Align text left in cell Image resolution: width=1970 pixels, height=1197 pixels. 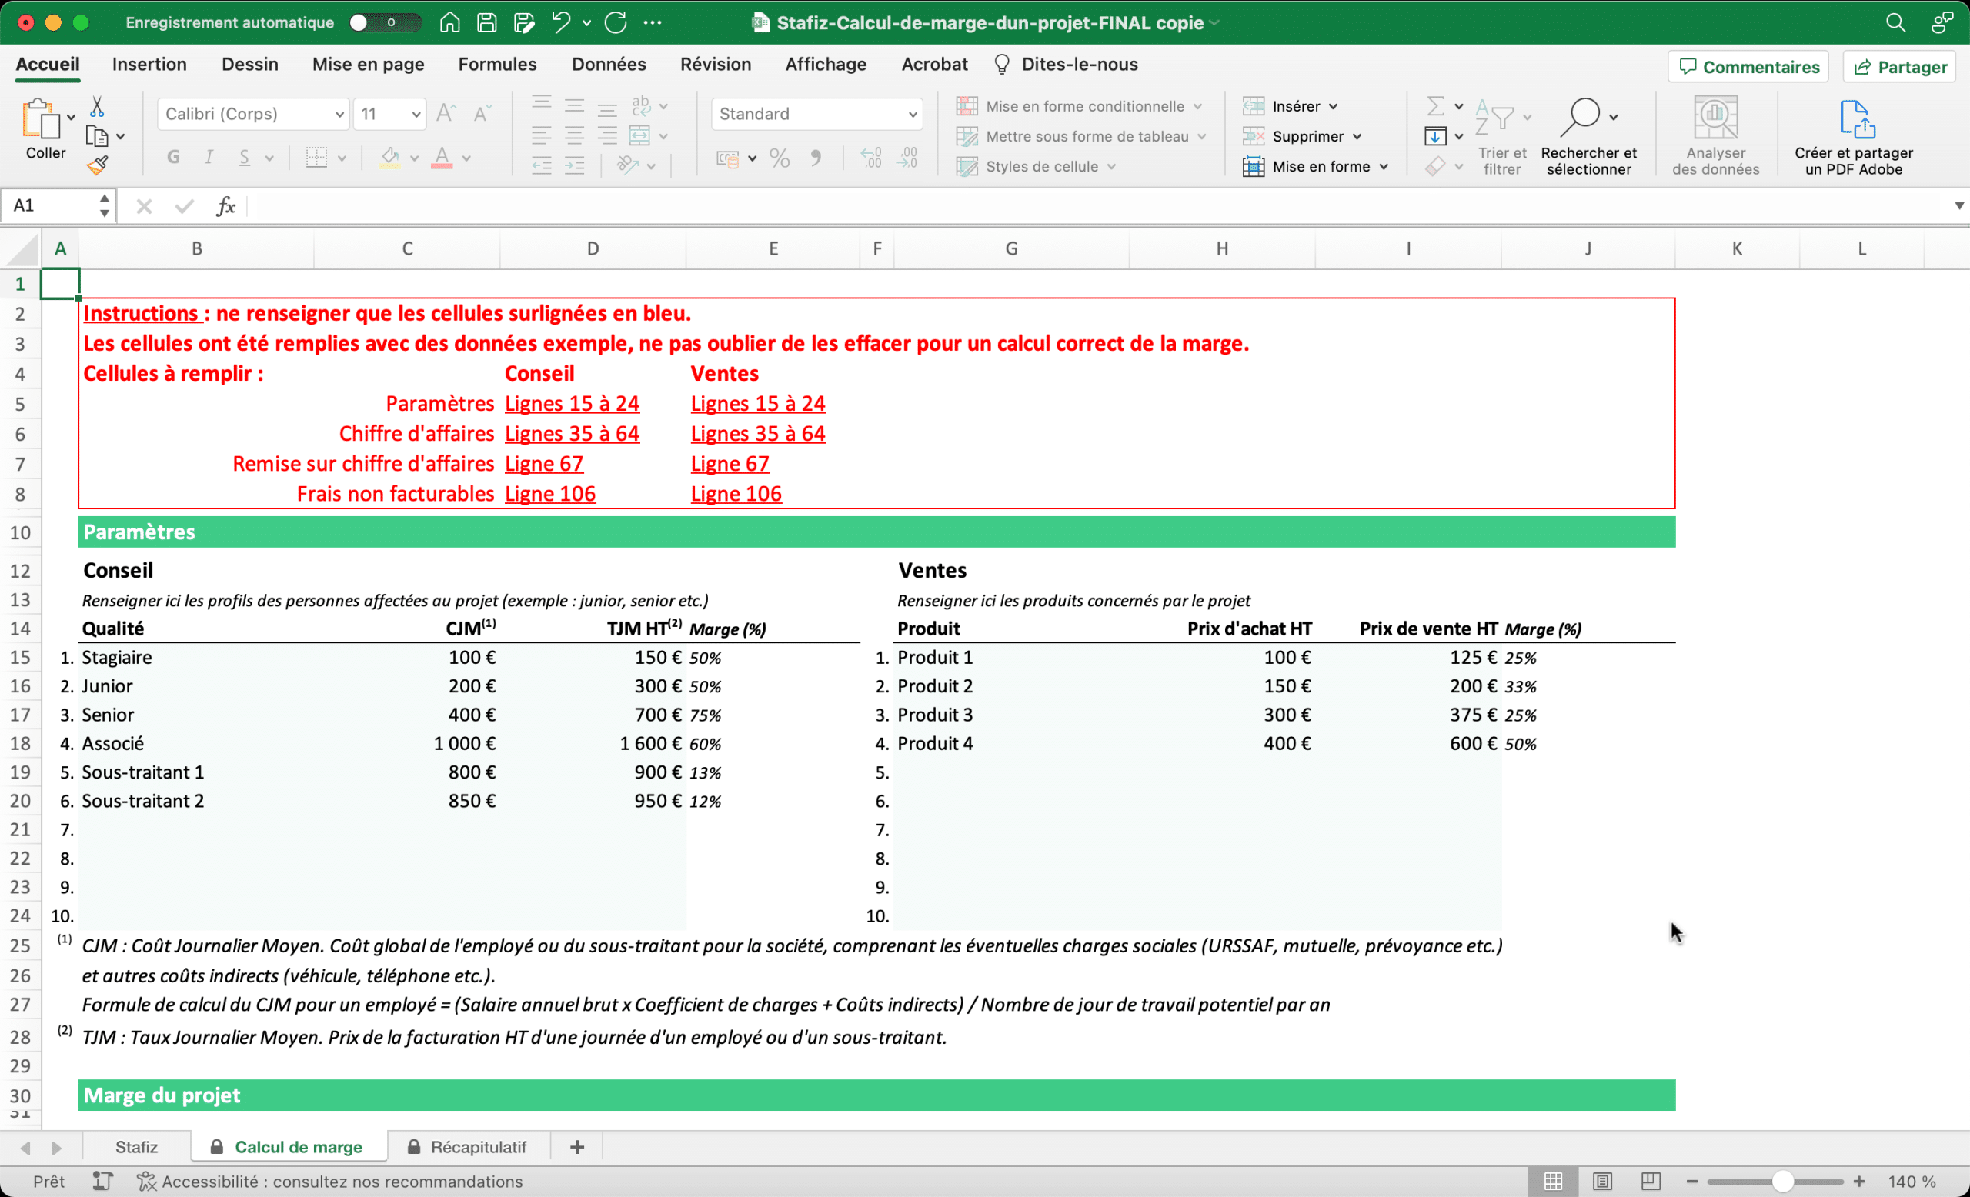coord(541,136)
